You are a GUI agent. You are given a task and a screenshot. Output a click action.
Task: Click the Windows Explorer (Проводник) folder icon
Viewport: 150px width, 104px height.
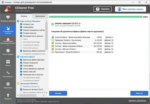[x=18, y=83]
